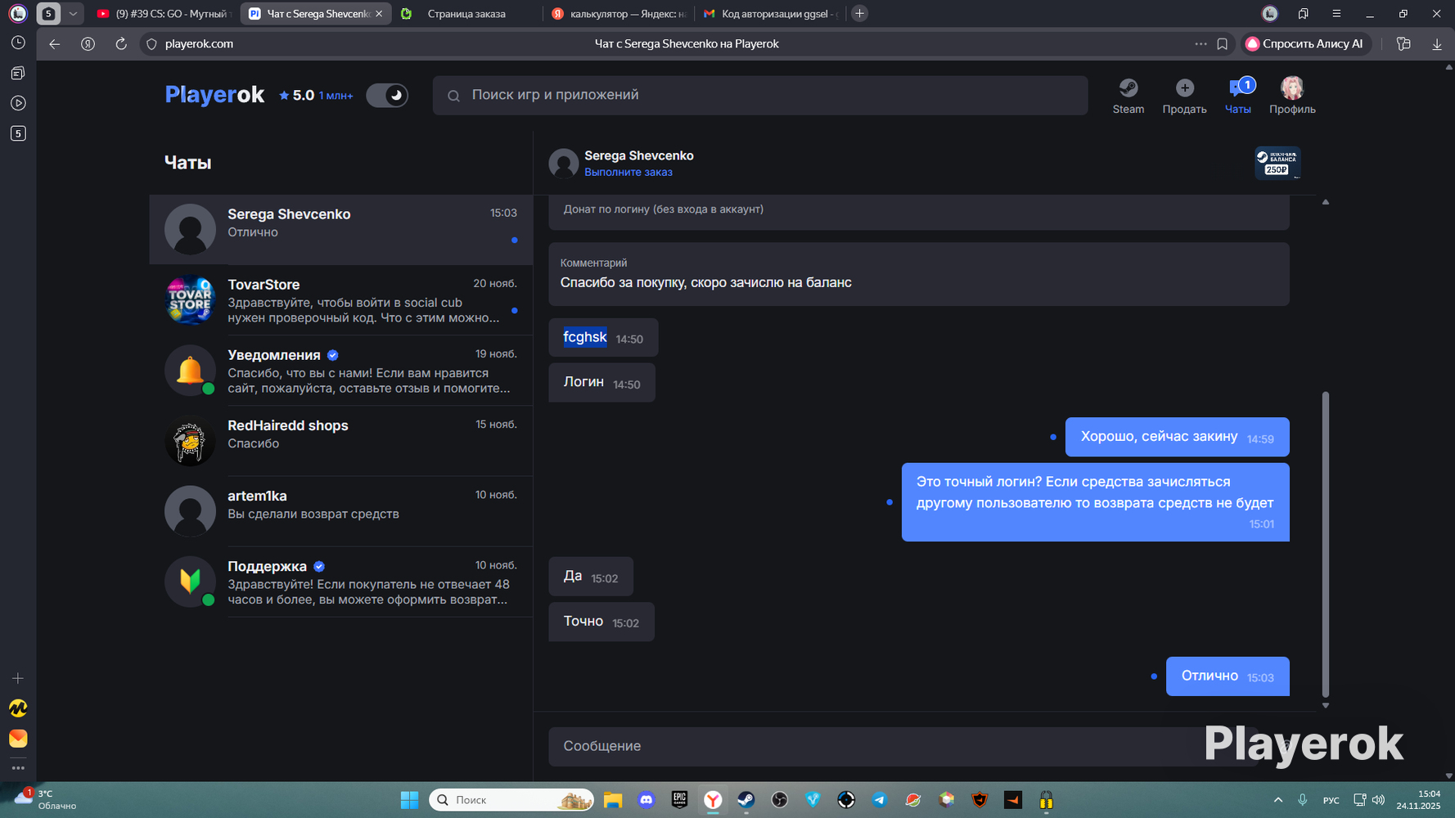Open the 250₽ Steam balance order thumbnail
1455x818 pixels.
coord(1277,163)
